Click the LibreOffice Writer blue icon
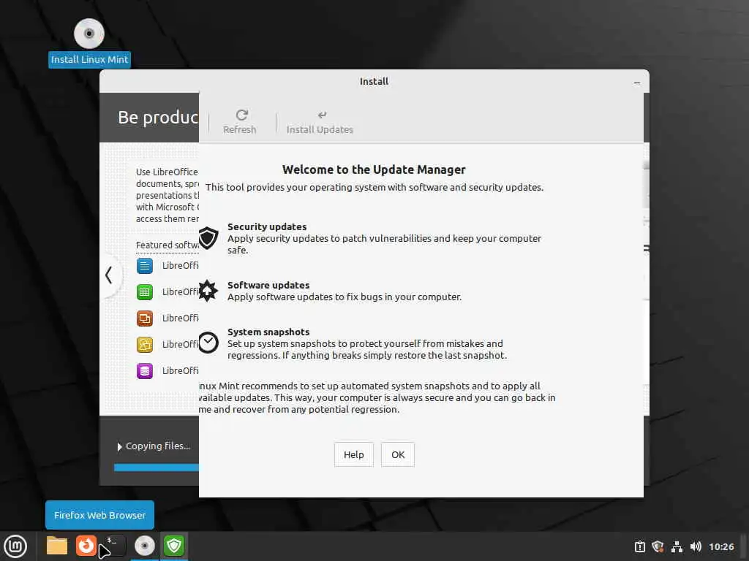Screen dimensions: 749x561 [x=145, y=266]
